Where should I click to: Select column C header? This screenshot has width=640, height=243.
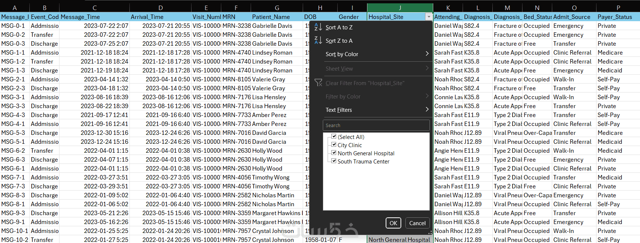[94, 7]
